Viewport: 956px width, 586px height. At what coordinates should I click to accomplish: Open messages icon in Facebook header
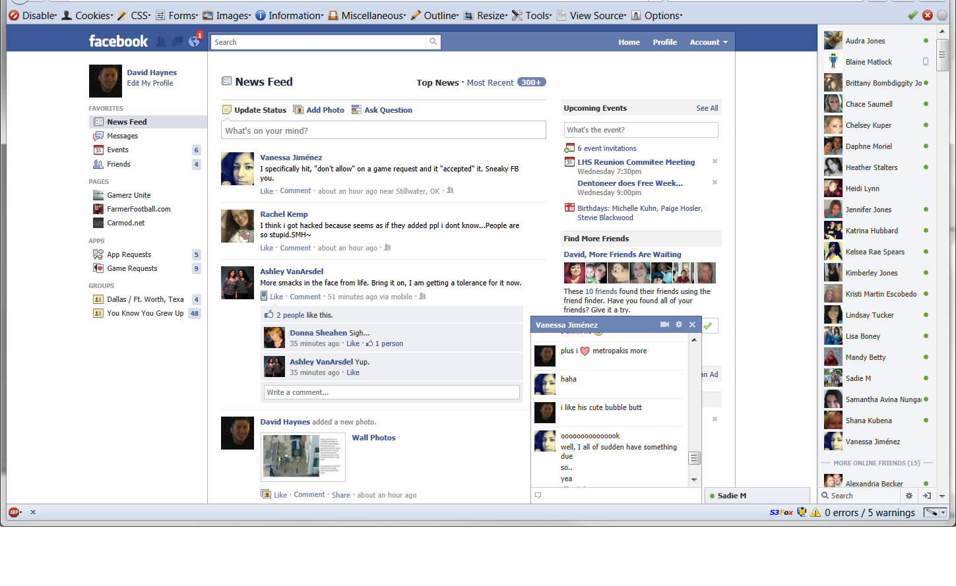click(x=177, y=42)
